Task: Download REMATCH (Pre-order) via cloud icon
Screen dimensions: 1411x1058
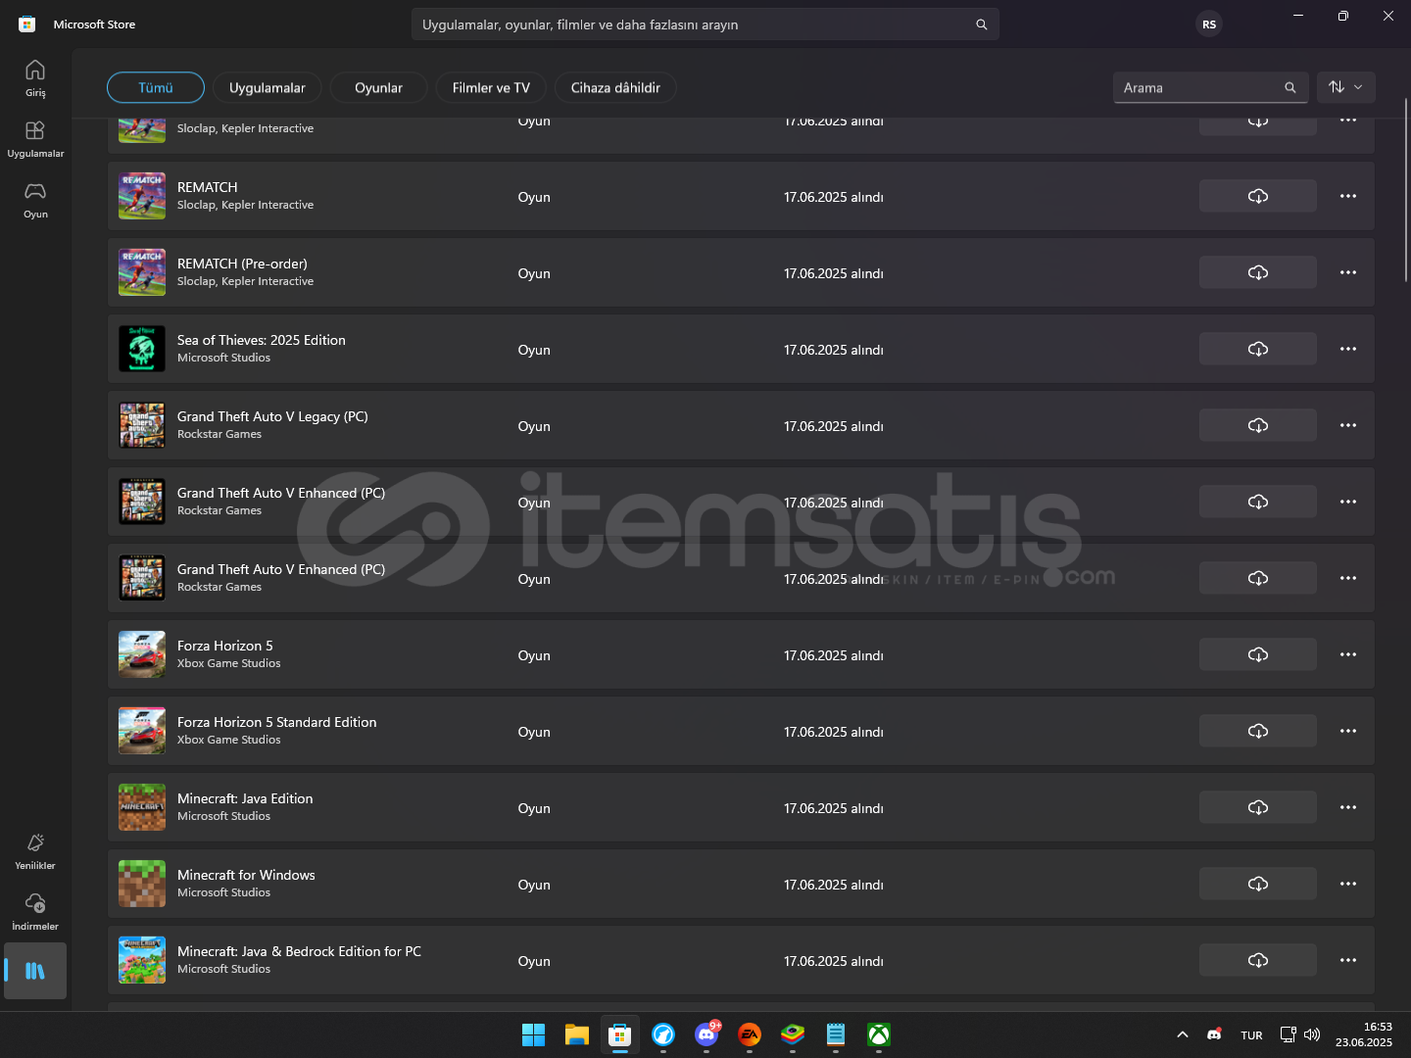Action: pos(1258,272)
